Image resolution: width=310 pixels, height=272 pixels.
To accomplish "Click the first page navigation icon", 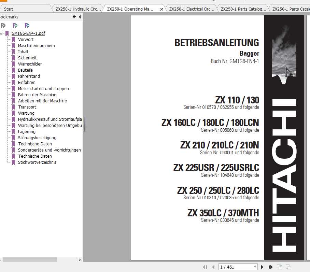I will point(205,267).
